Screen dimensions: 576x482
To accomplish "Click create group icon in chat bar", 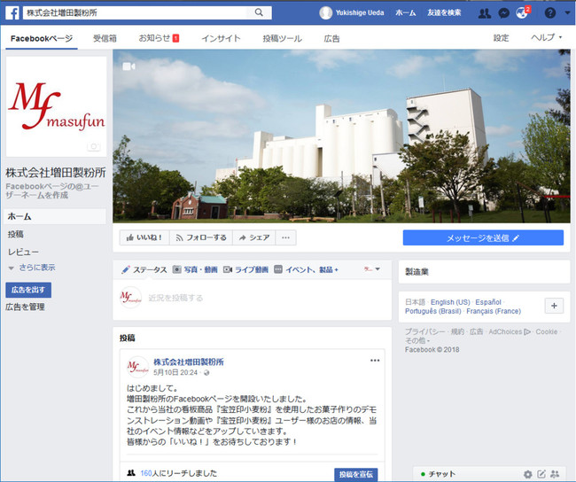I will tap(555, 474).
